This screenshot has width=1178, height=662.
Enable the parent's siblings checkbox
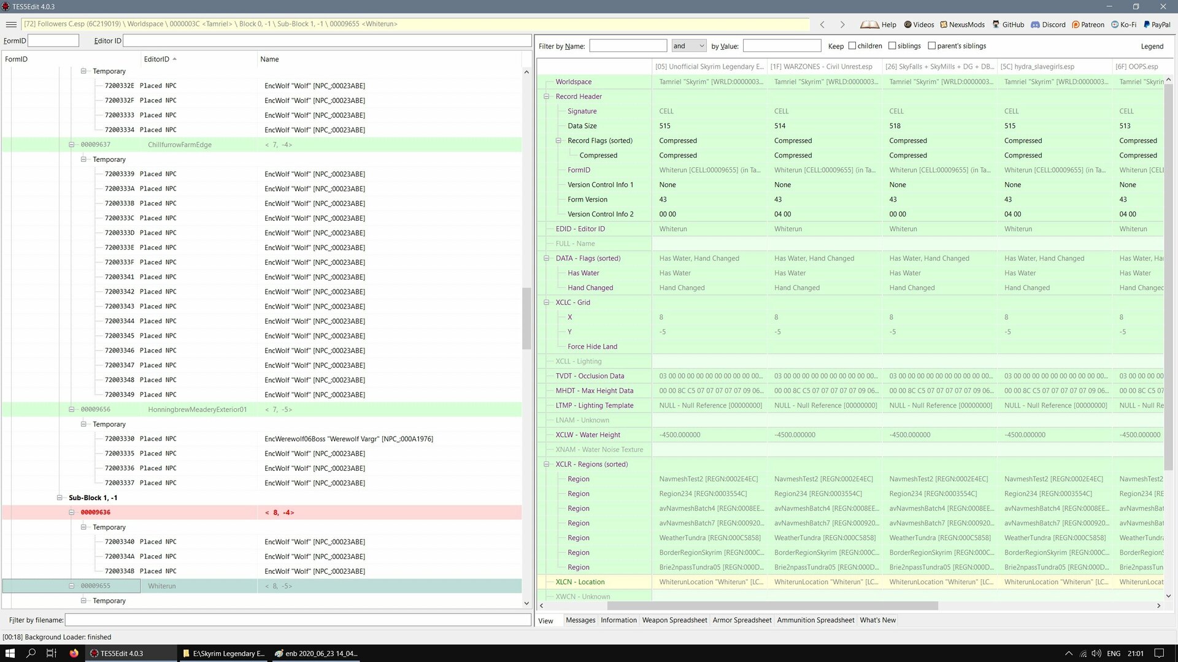click(932, 46)
